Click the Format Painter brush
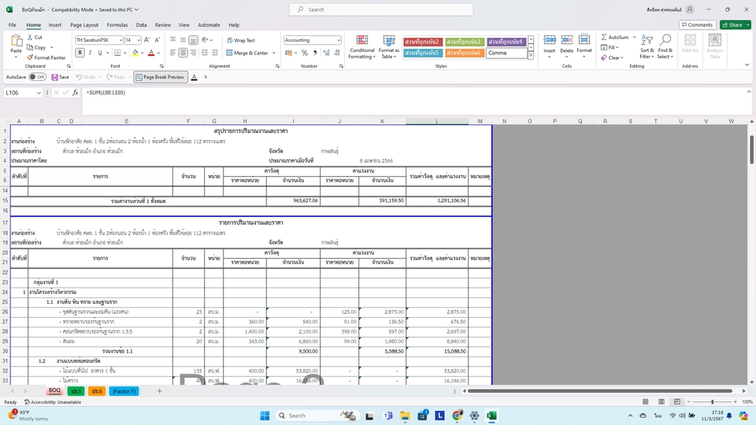Viewport: 756px width, 425px height. click(x=30, y=57)
